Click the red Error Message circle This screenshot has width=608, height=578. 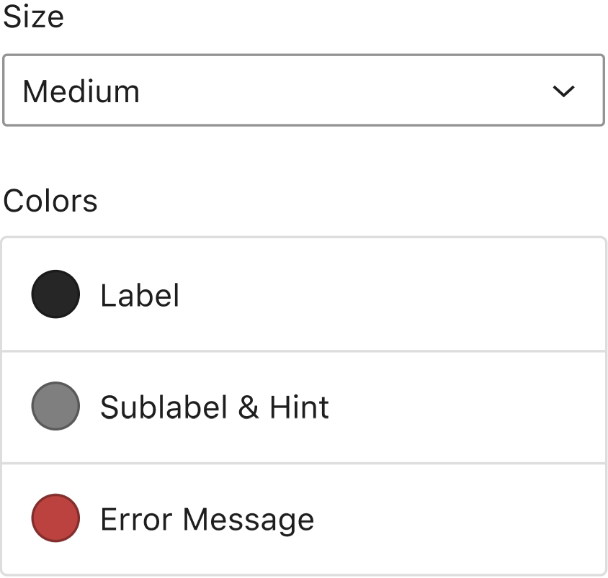55,518
